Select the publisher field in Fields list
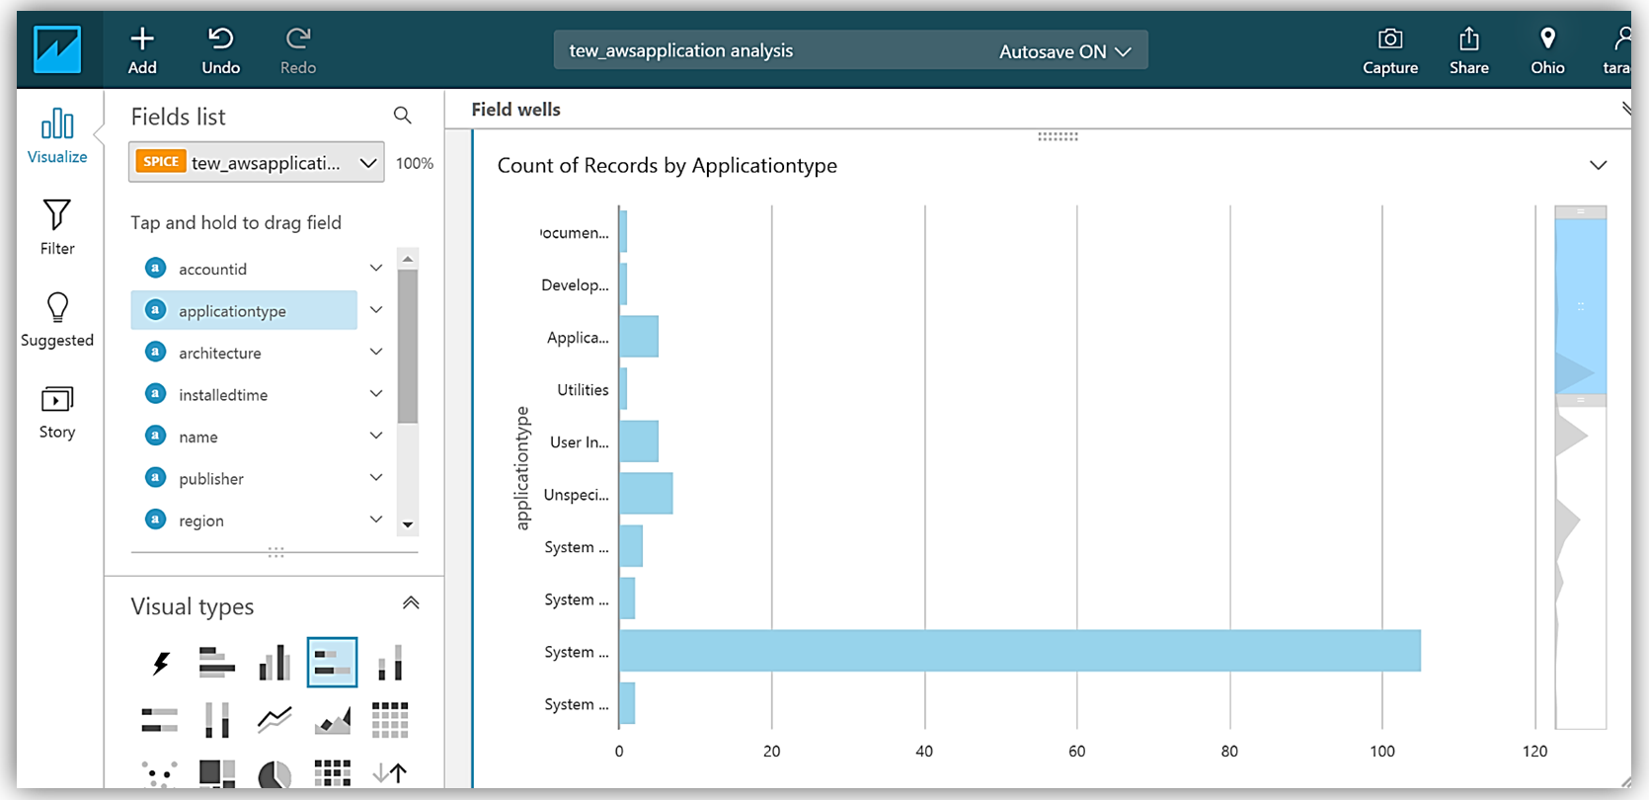Screen dimensions: 1649x800 pyautogui.click(x=211, y=479)
